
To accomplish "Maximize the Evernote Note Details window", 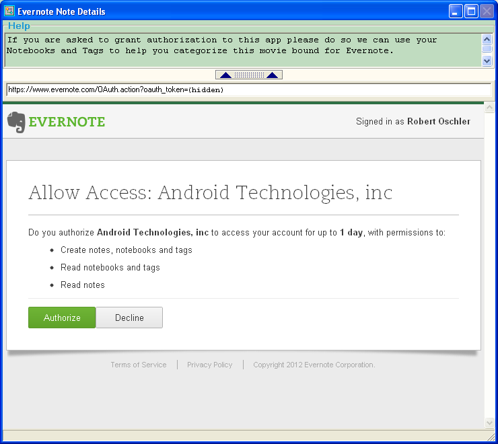I will (471, 11).
